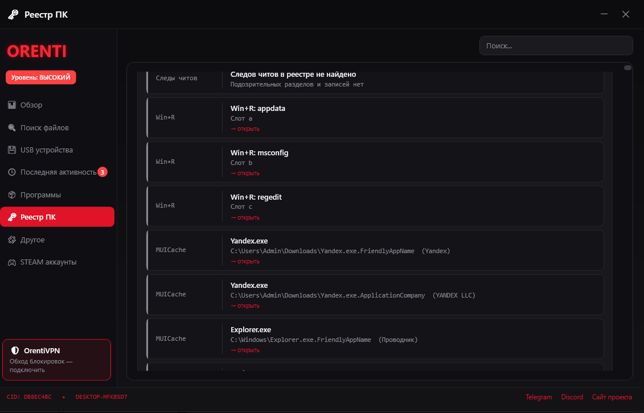Image resolution: width=644 pixels, height=413 pixels.
Task: Click the floppy icon beside USB устройства
Action: tap(12, 150)
